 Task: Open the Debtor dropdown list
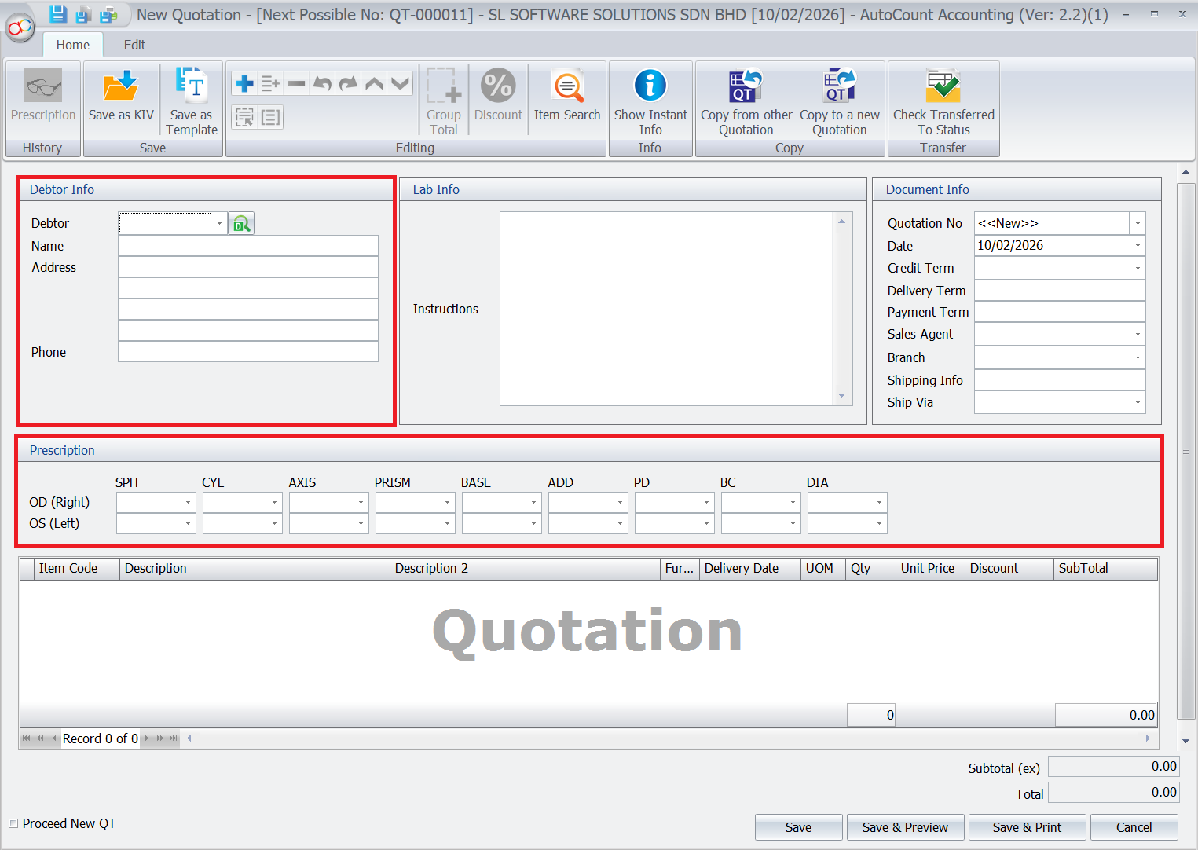click(218, 223)
